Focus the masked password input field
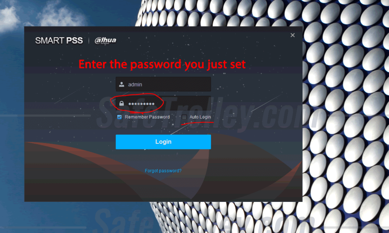Viewport: 389px width, 233px height. point(163,103)
